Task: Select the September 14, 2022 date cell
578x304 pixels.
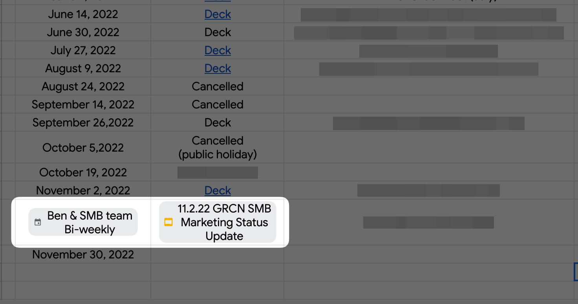Action: tap(83, 104)
